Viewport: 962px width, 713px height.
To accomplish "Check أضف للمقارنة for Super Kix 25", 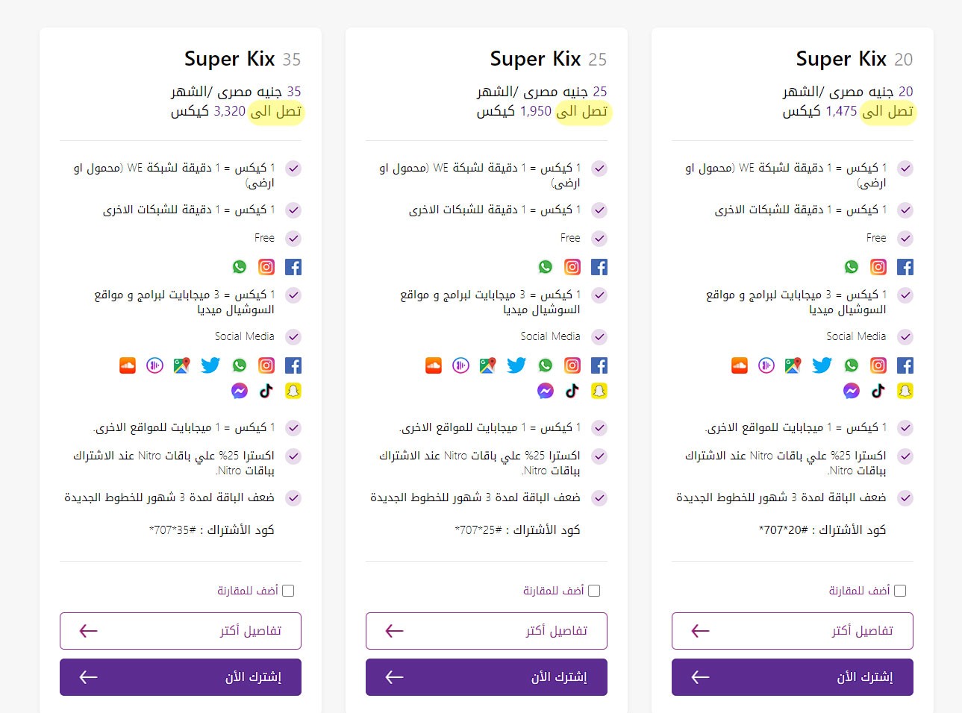I will (x=594, y=591).
